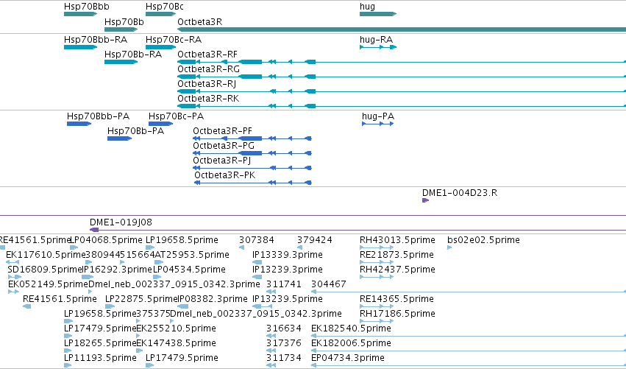The image size is (626, 369).
Task: Click the Octbeta3R gene label
Action: click(x=199, y=21)
